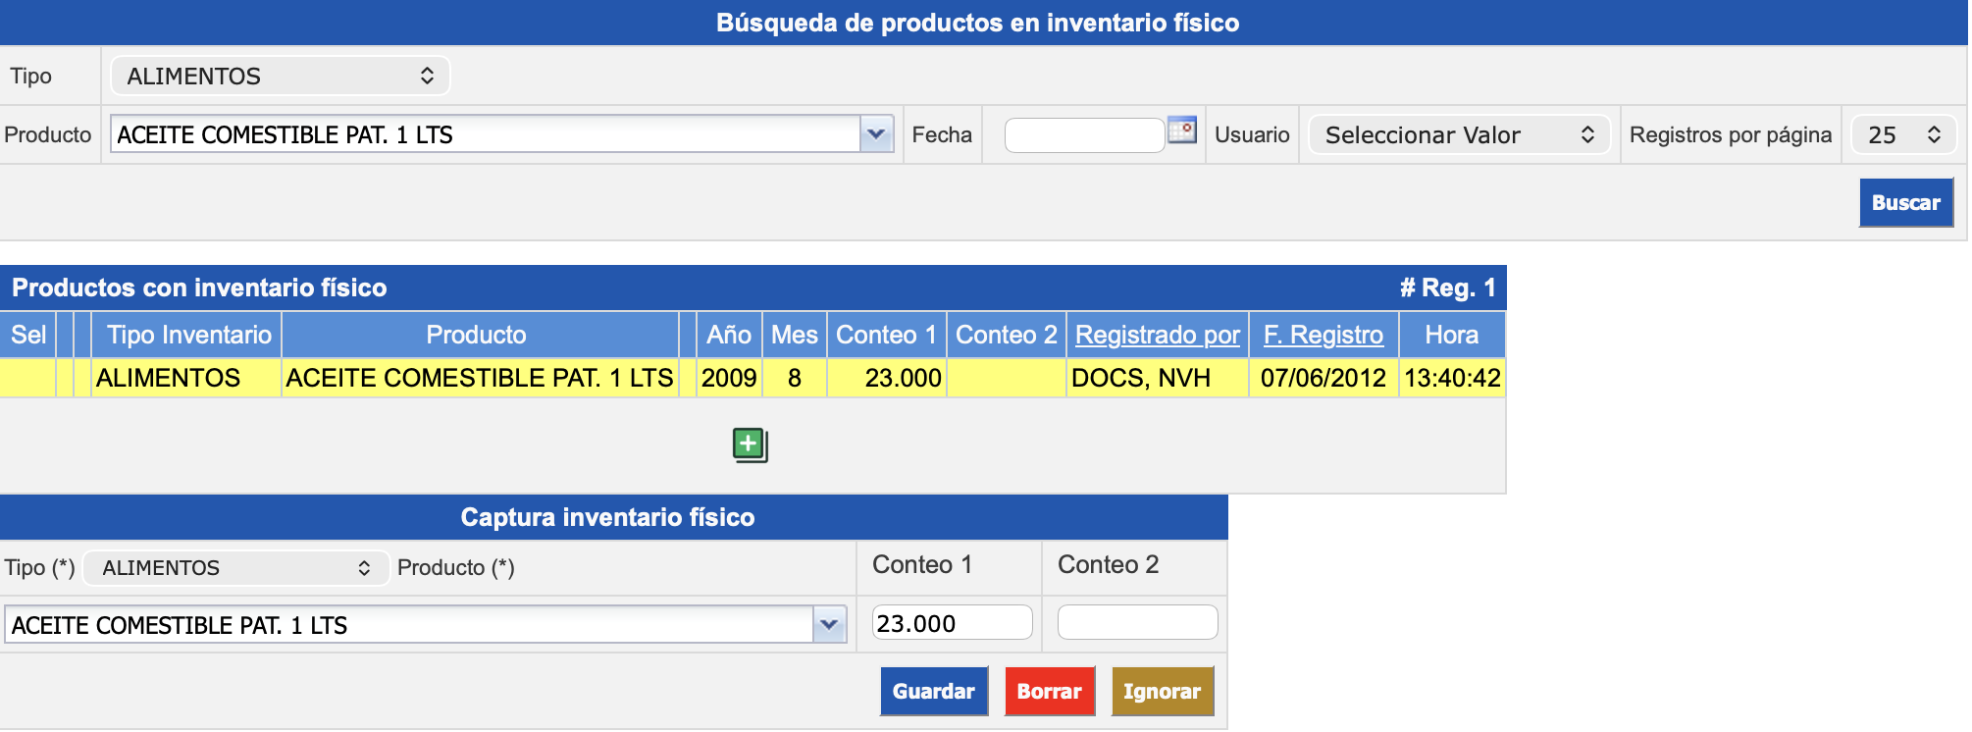Screen dimensions: 1972x732
Task: Click the Fecha date input field
Action: (x=1084, y=135)
